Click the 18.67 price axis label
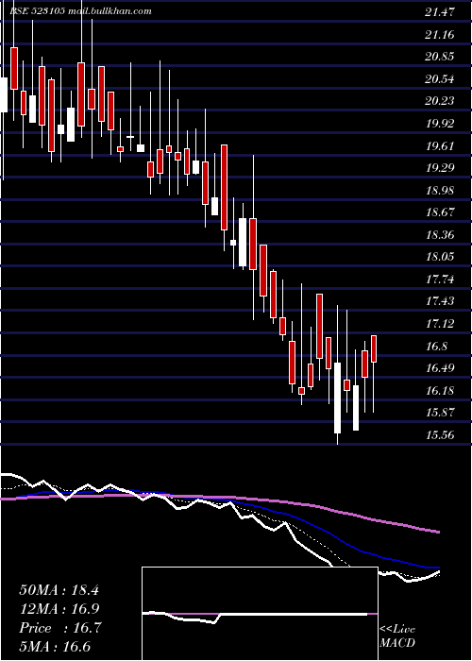Image resolution: width=472 pixels, height=661 pixels. [440, 212]
